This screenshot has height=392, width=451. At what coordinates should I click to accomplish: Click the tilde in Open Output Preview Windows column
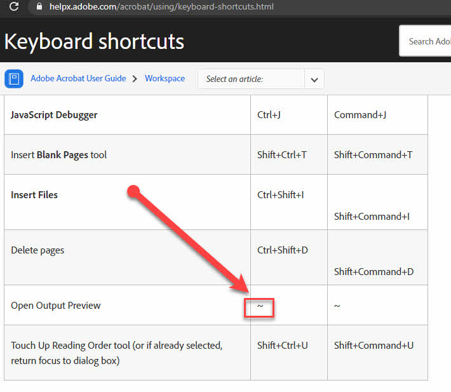click(x=260, y=306)
